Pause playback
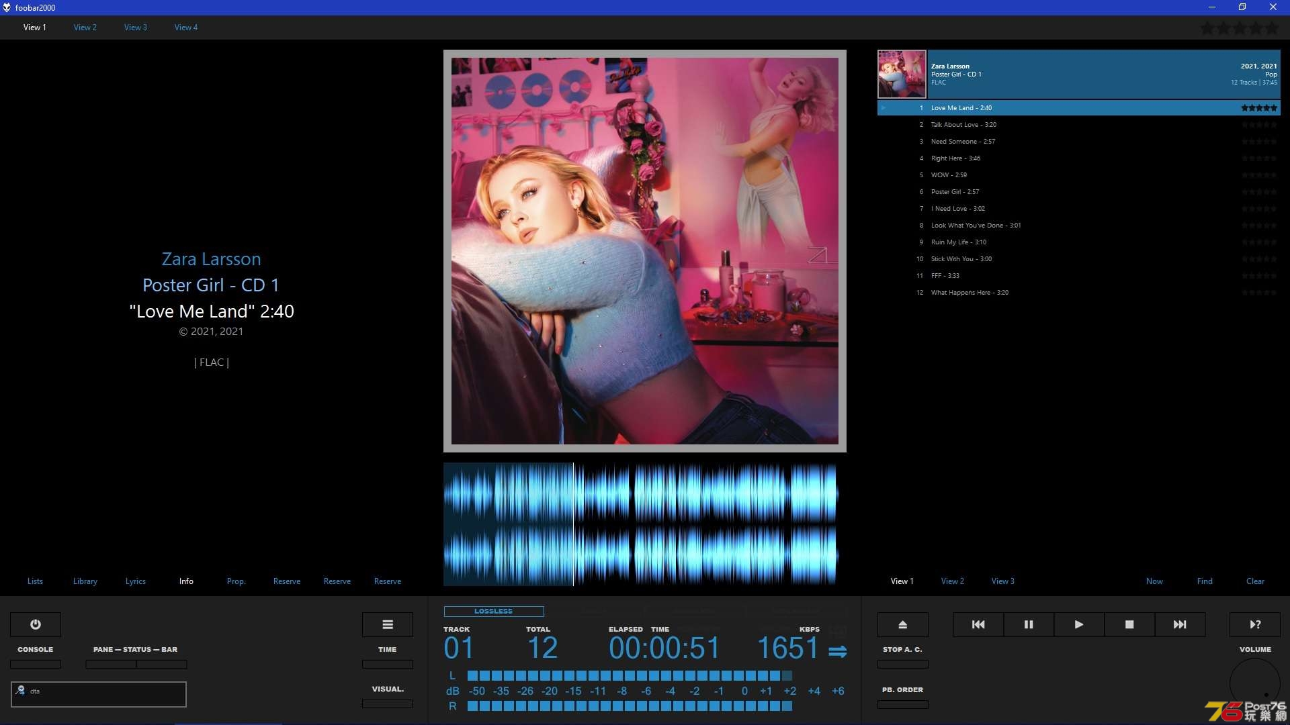1290x725 pixels. click(1029, 624)
